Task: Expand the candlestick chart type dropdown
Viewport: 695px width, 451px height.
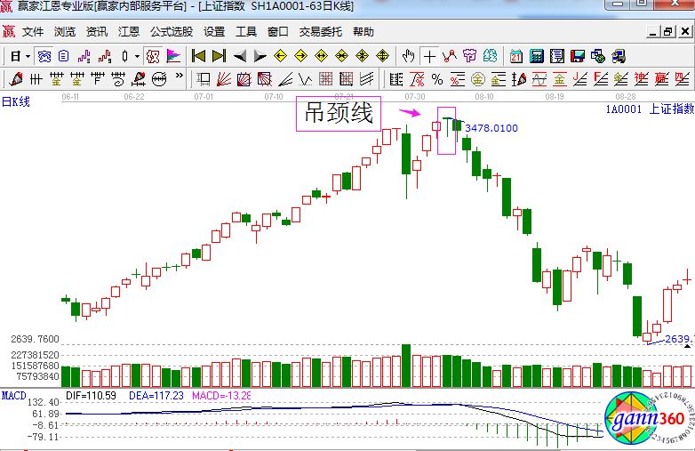Action: (x=136, y=56)
